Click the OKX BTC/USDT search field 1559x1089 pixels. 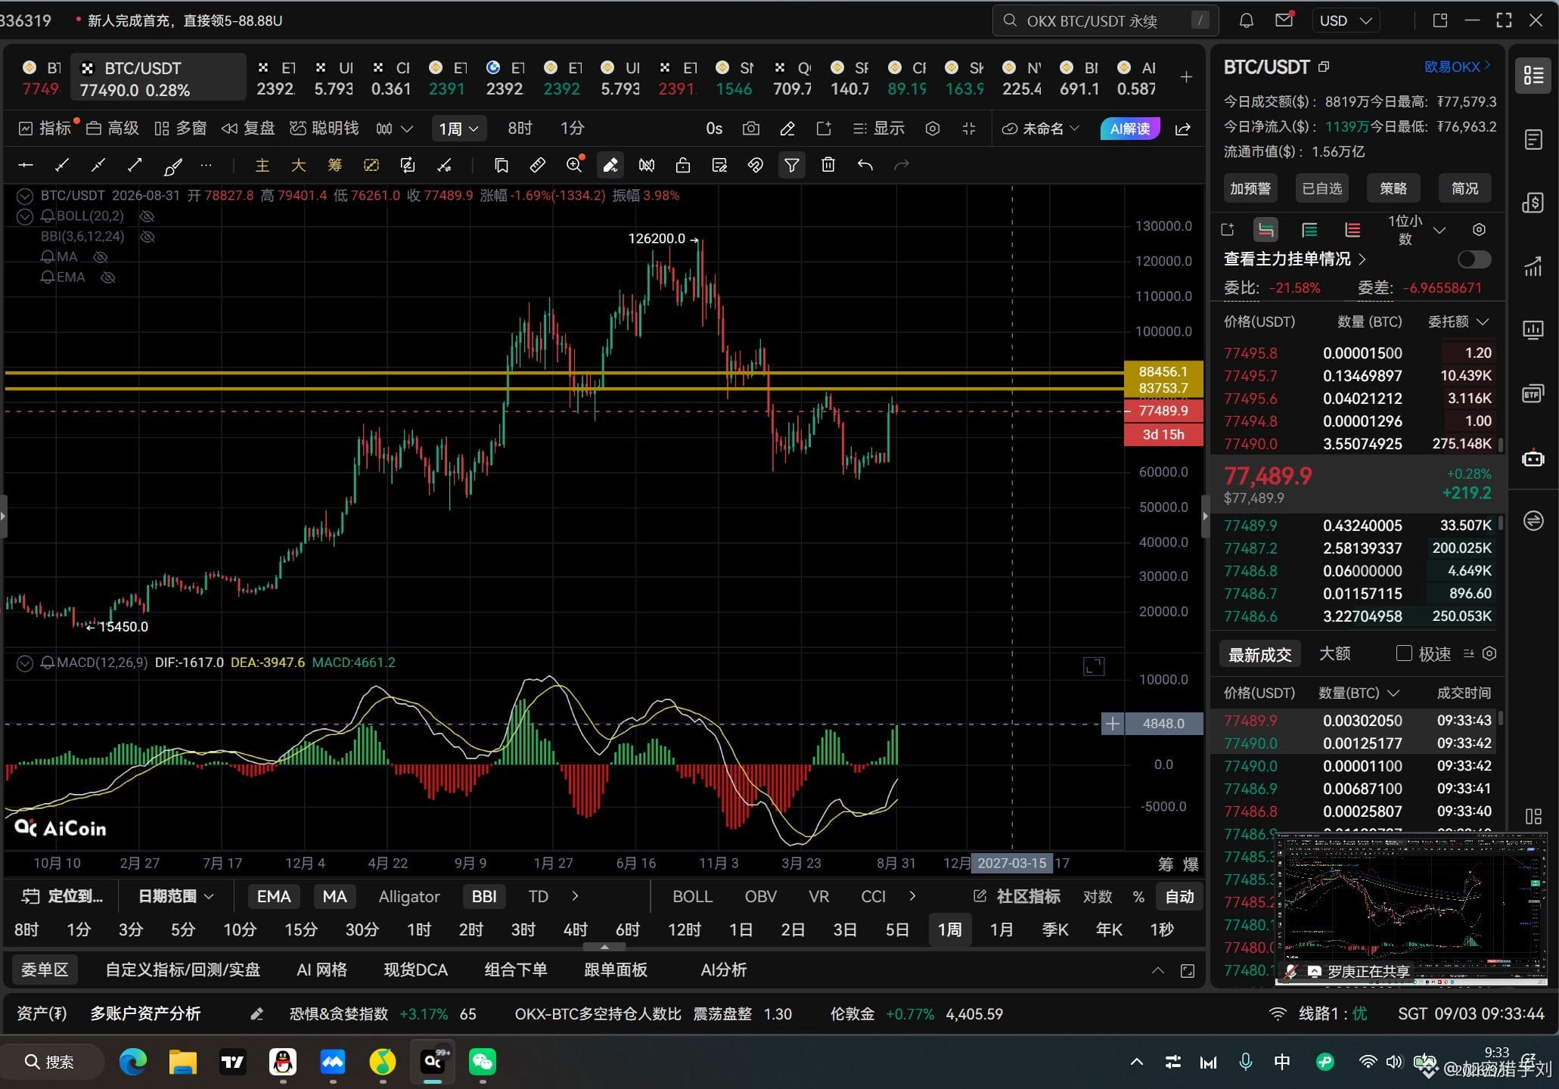1105,20
